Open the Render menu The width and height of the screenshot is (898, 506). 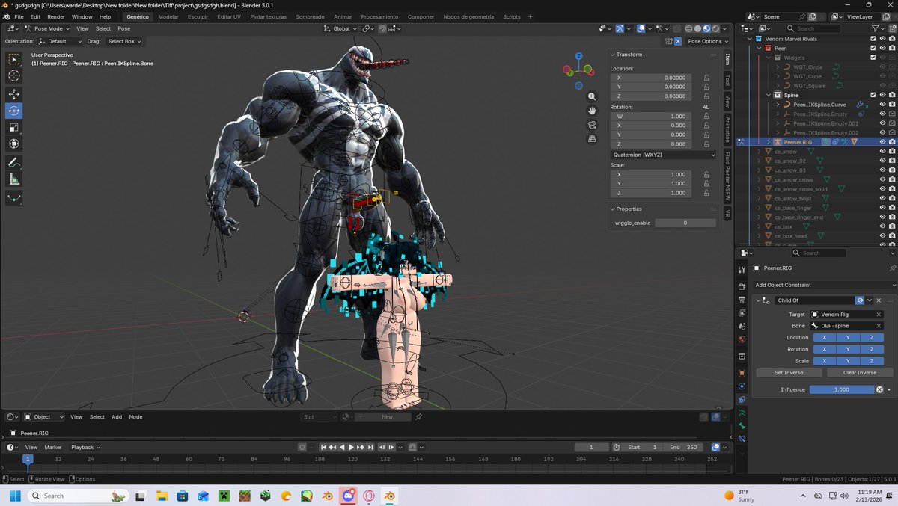[56, 16]
